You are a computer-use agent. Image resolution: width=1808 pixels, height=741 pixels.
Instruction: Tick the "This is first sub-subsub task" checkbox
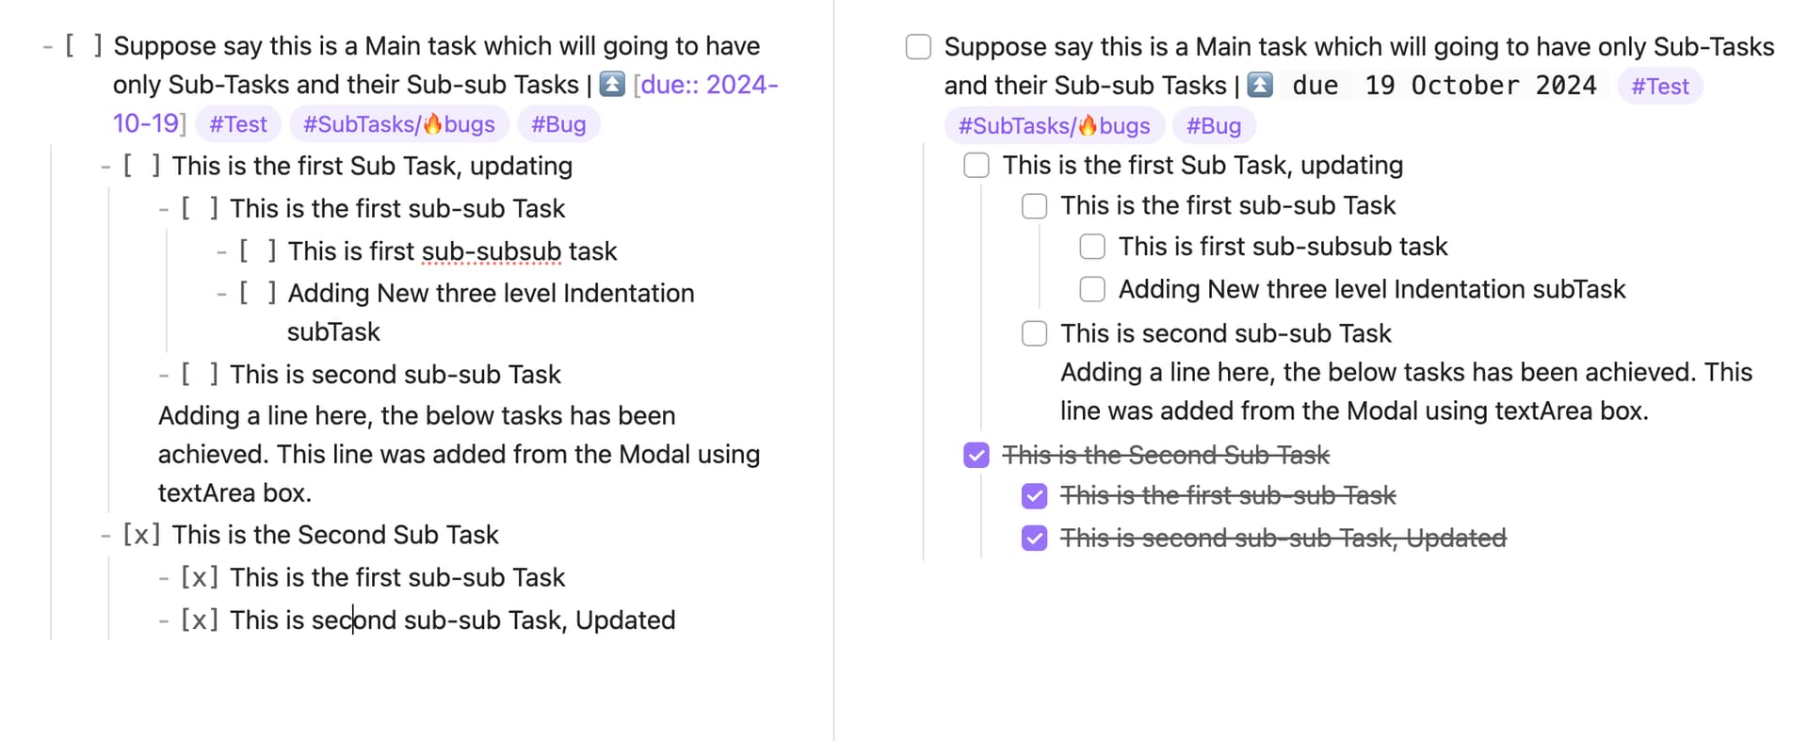tap(1091, 246)
